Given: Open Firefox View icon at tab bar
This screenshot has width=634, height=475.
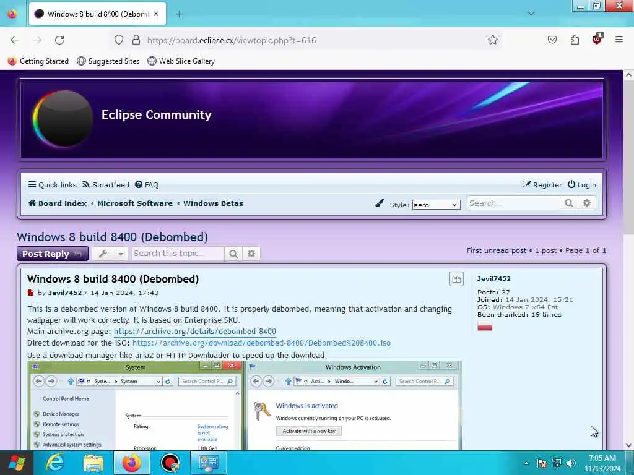Looking at the screenshot, I should [12, 14].
